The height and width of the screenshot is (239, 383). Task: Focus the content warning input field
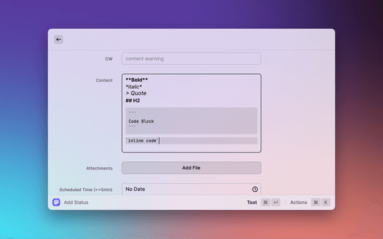[x=191, y=59]
